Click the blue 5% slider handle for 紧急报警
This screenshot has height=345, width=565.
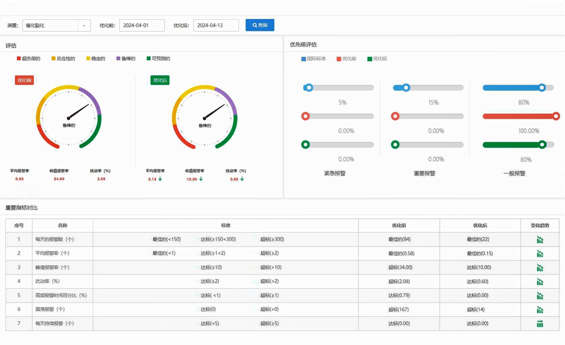[x=309, y=87]
